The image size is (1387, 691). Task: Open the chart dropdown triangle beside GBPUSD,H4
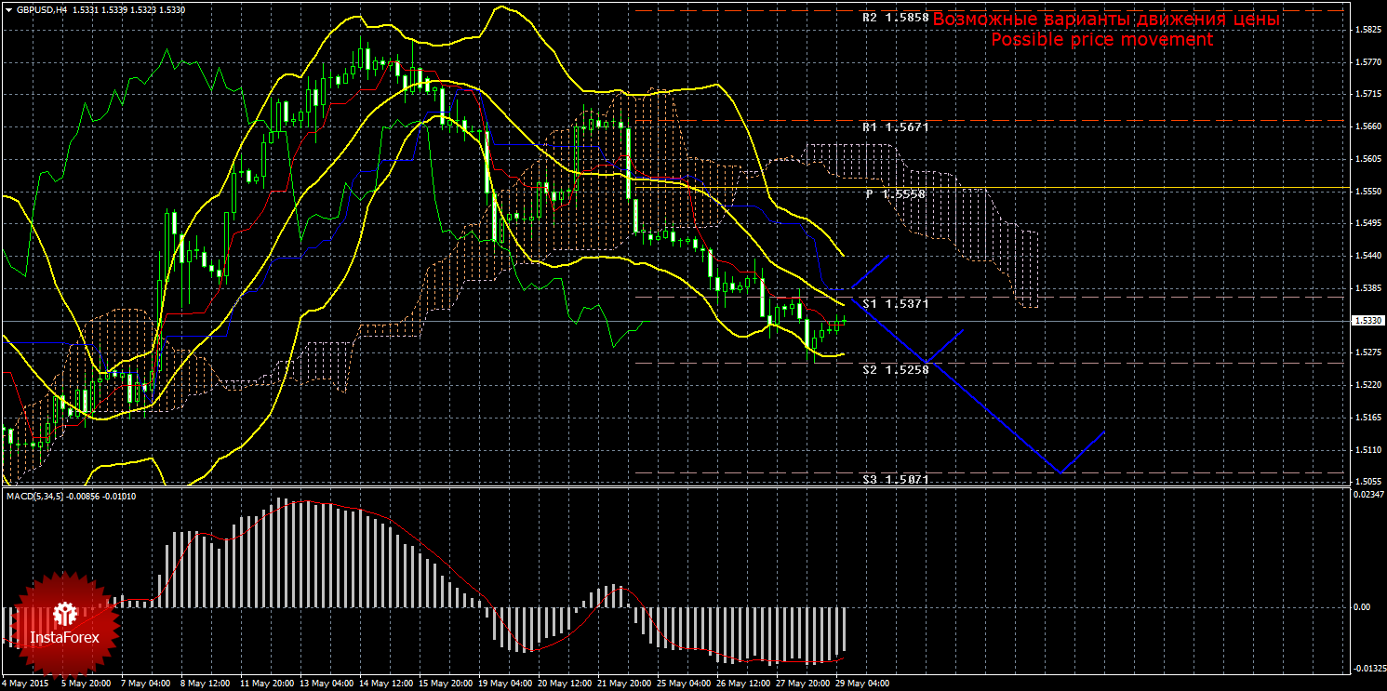point(8,9)
